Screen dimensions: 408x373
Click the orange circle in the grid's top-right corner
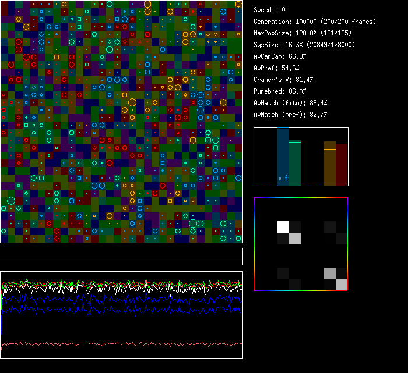(x=238, y=4)
